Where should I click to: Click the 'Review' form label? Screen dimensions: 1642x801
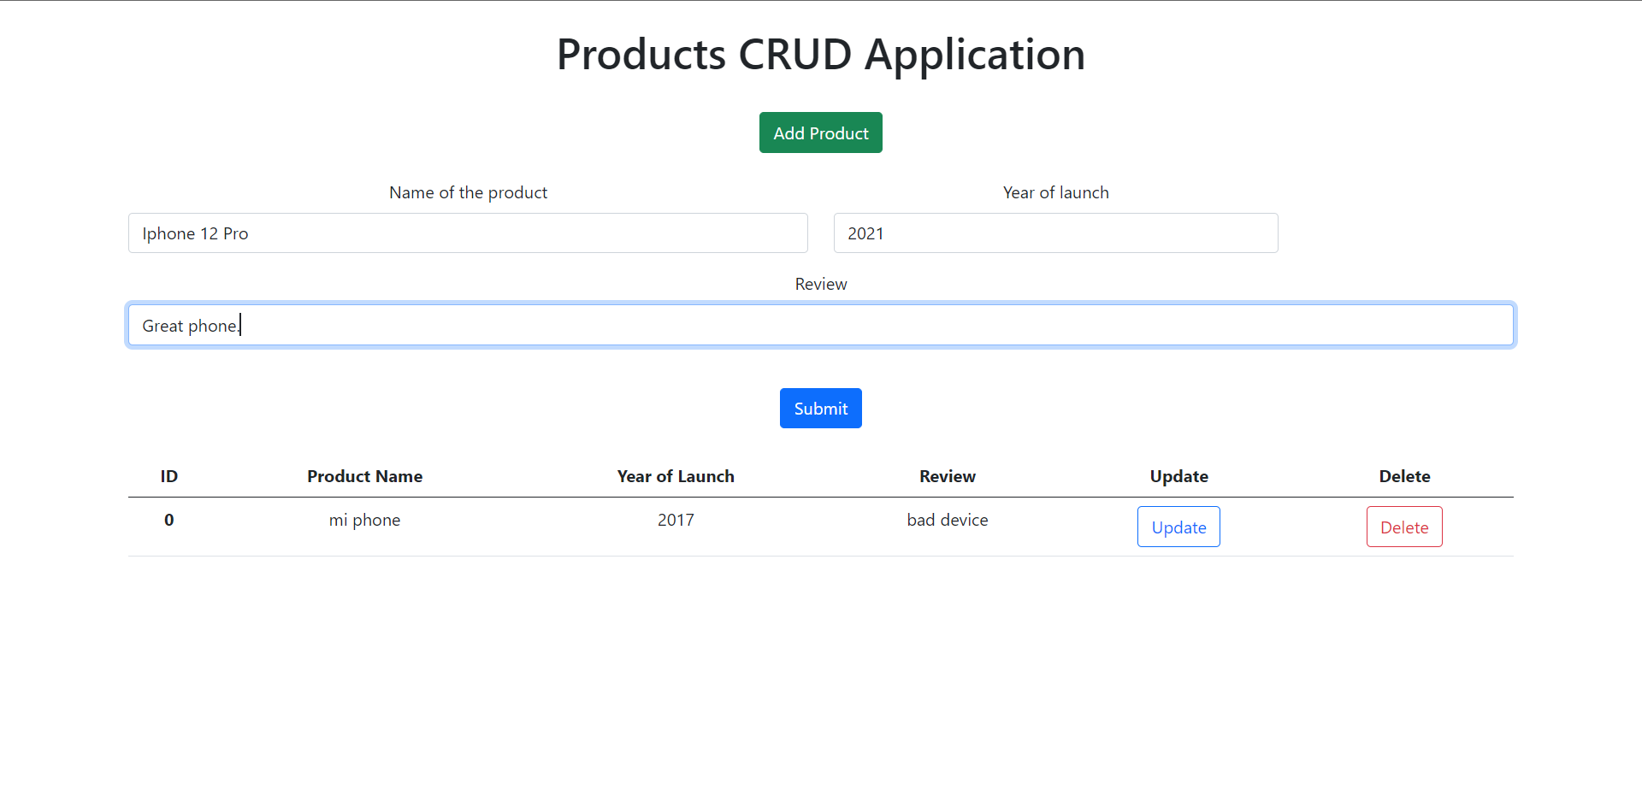(x=820, y=284)
